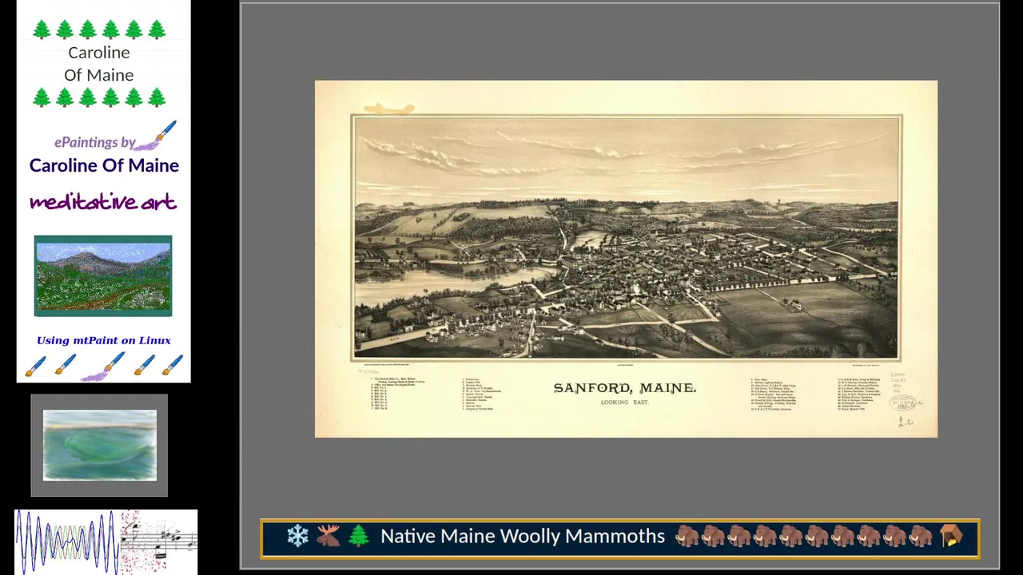Screen dimensions: 1023x575
Task: Click the snowflake icon in the banner
Action: click(297, 536)
